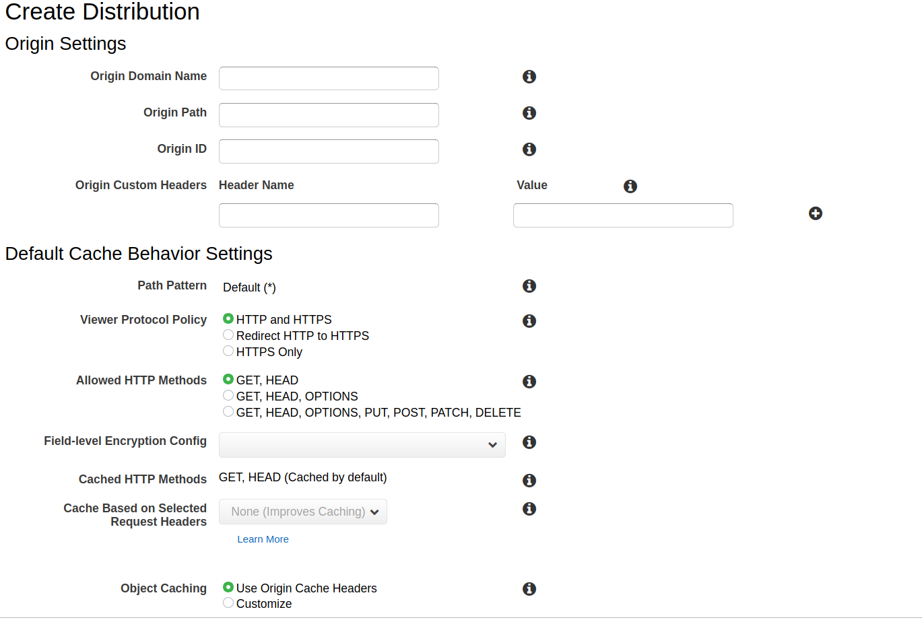Enable all HTTP methods including DELETE
This screenshot has width=922, height=620.
(x=228, y=412)
